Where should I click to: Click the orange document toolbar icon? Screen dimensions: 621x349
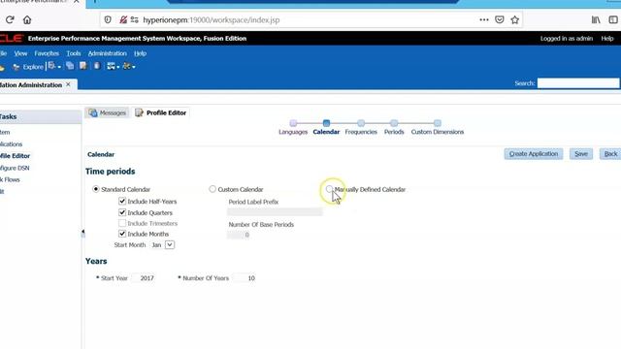tap(82, 66)
